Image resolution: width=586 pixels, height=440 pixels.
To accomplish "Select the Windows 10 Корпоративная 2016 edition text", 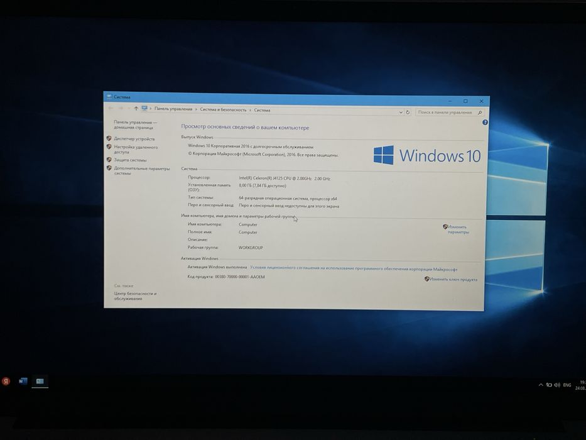I will [251, 146].
